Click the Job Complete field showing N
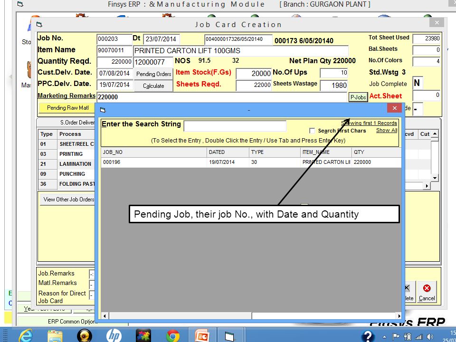This screenshot has width=456, height=342. [418, 83]
